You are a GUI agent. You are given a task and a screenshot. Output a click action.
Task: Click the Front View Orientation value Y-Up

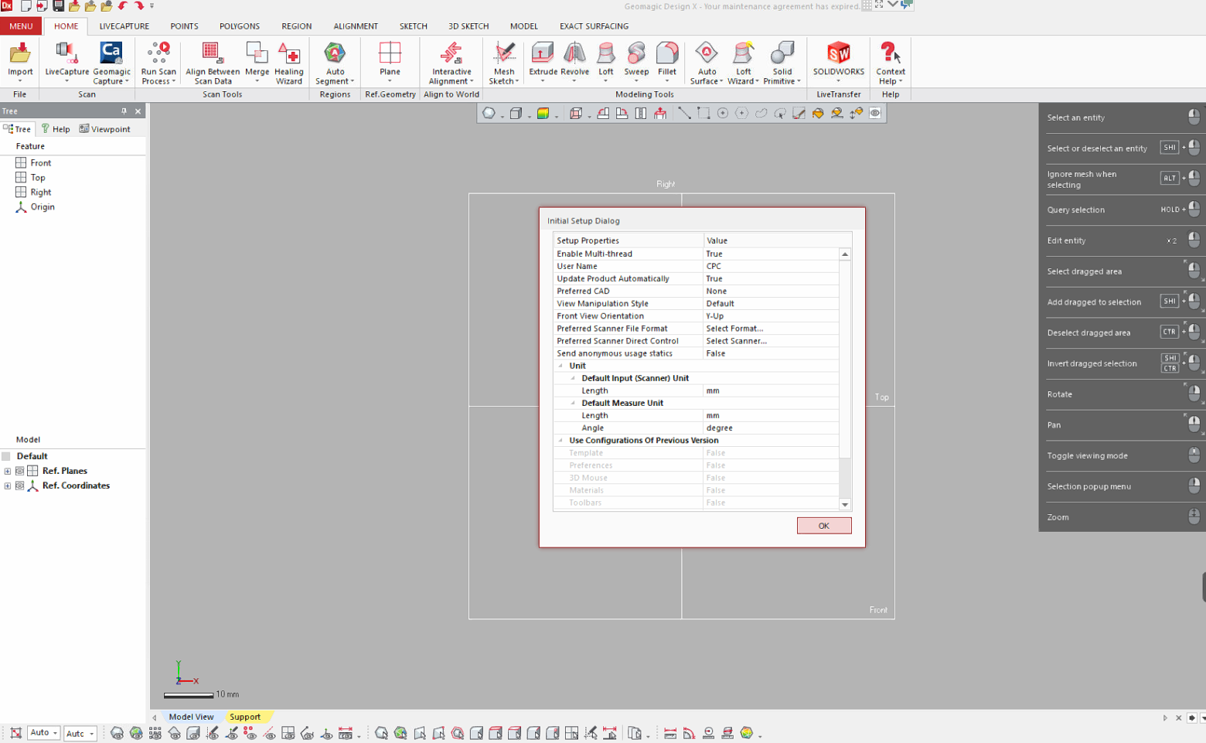(x=771, y=316)
